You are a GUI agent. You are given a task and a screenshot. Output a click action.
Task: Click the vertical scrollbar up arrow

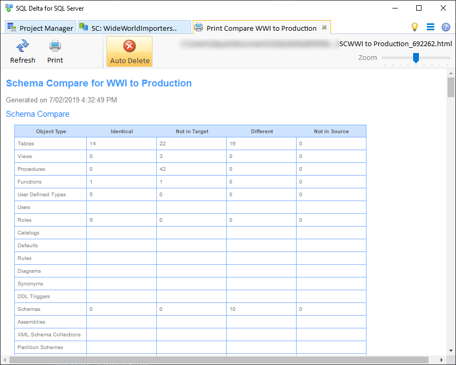click(451, 73)
